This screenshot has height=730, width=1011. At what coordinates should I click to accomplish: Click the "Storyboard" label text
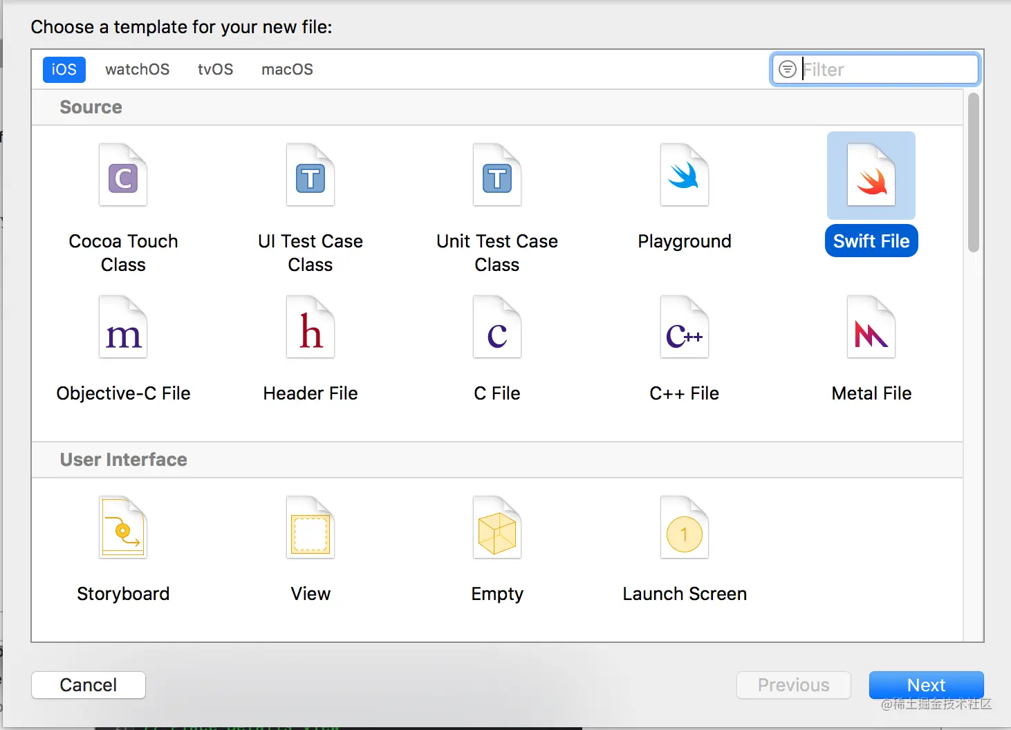pyautogui.click(x=123, y=594)
